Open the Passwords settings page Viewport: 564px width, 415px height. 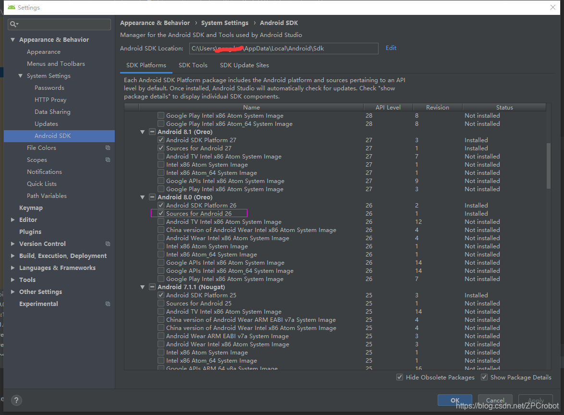click(x=49, y=88)
